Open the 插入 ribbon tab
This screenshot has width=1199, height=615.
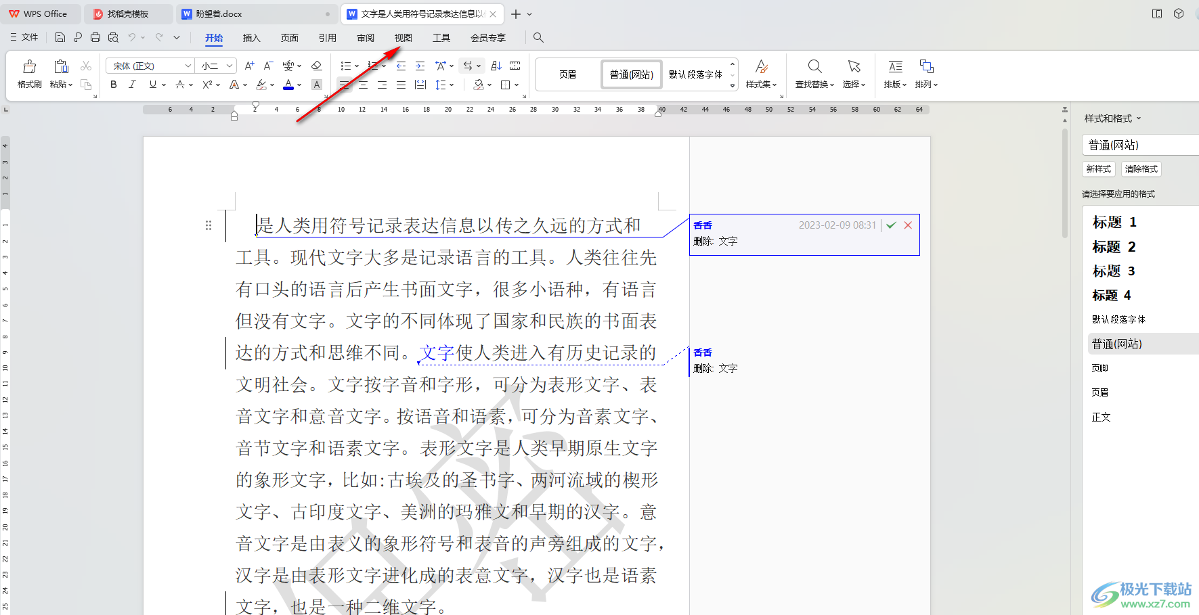251,38
